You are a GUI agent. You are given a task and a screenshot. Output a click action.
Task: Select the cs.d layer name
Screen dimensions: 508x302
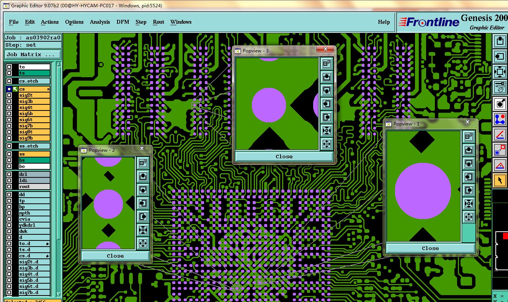(34, 256)
